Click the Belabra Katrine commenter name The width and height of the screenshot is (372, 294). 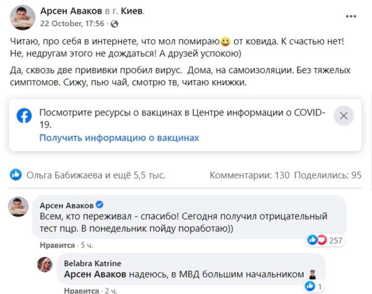(93, 263)
